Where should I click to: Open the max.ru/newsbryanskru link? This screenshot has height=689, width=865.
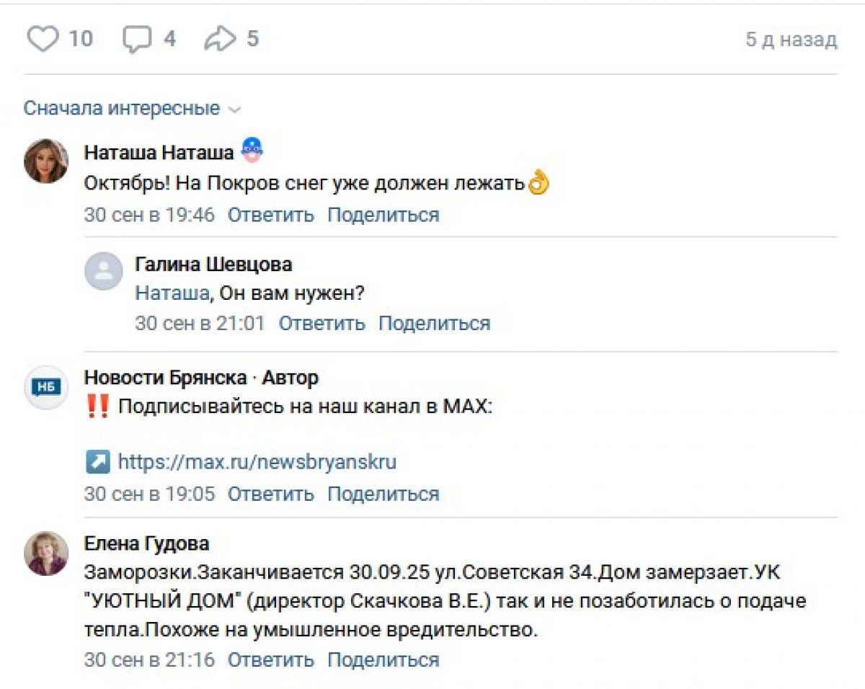[x=257, y=461]
